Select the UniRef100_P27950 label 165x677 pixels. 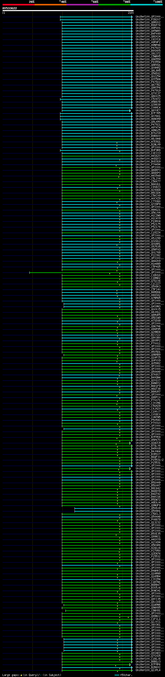coord(148,551)
